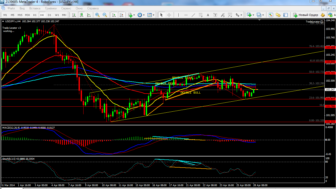Zoom in on the chart
Image resolution: width=336 pixels, height=189 pixels.
point(97,15)
